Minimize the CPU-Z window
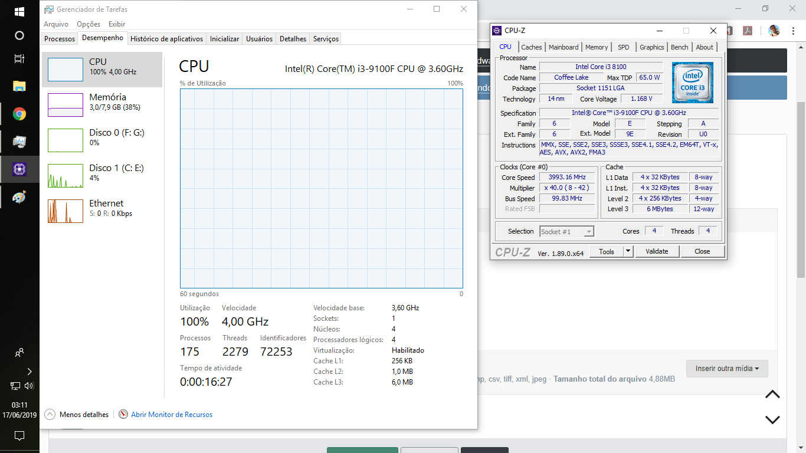 point(660,31)
